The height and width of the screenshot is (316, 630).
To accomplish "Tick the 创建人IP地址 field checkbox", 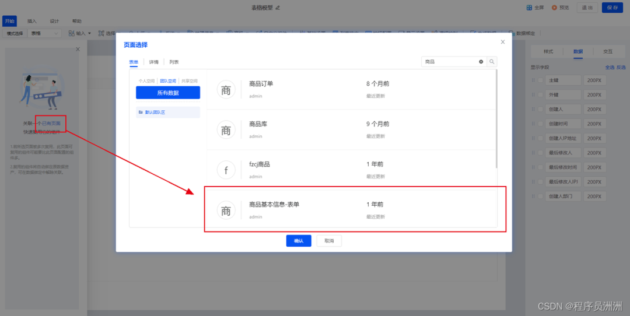I will coord(540,138).
